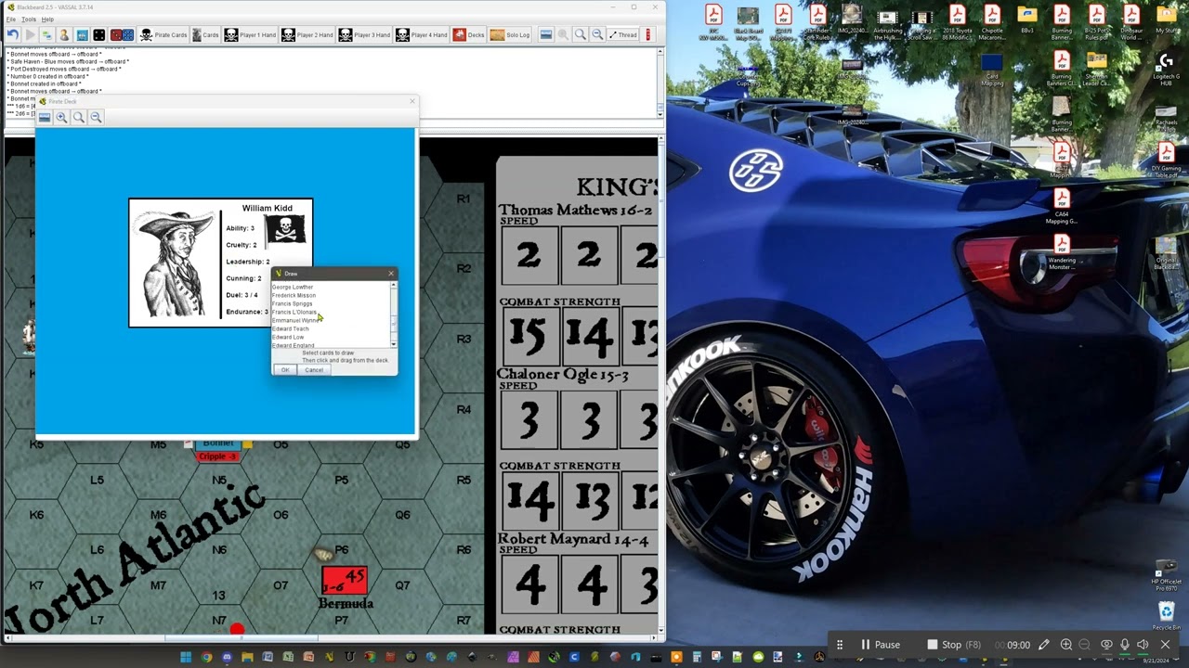Click the overview map icon in main toolbar

pyautogui.click(x=546, y=35)
